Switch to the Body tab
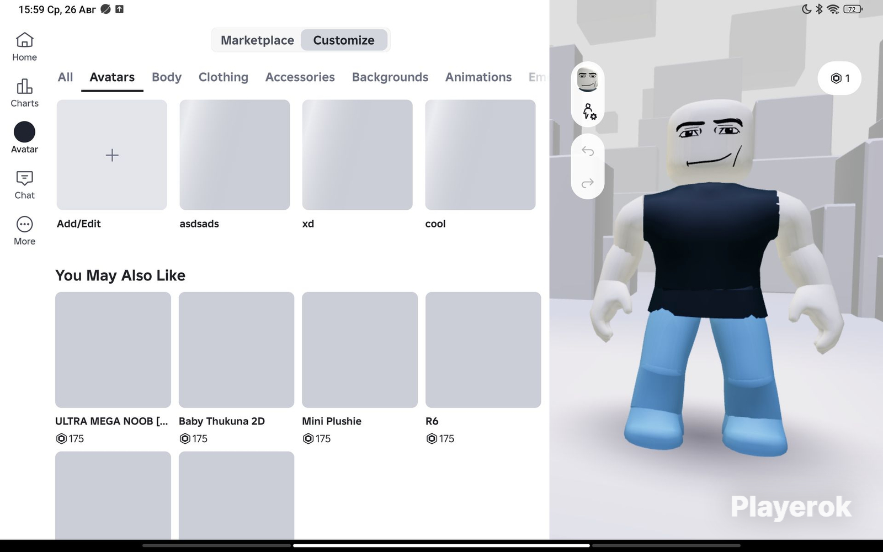This screenshot has height=552, width=883. 167,77
